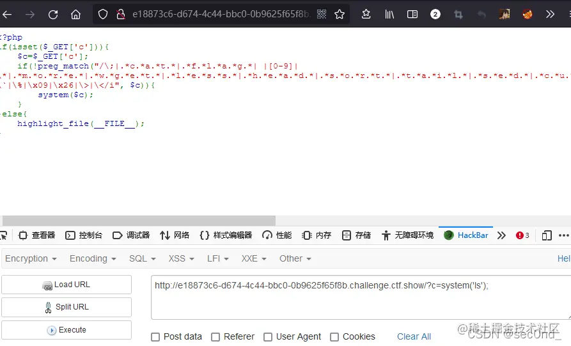Click the Clear All link

(414, 336)
